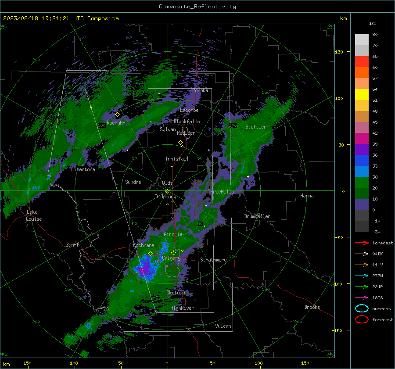Click the 20 dBZ green swatch
Screen dimensions: 395x369
362,183
